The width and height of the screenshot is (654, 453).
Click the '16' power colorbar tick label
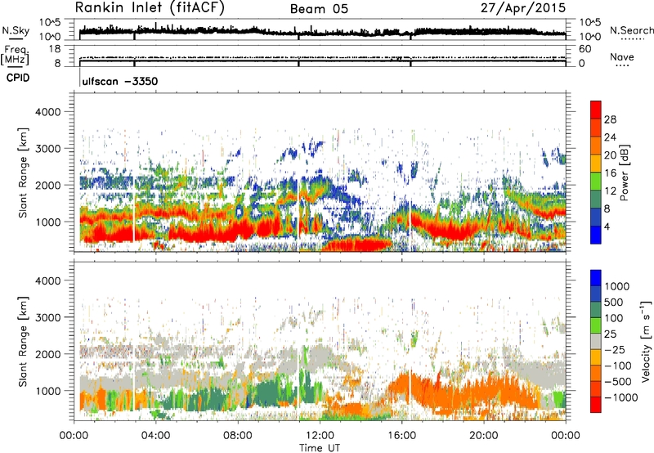pyautogui.click(x=610, y=173)
